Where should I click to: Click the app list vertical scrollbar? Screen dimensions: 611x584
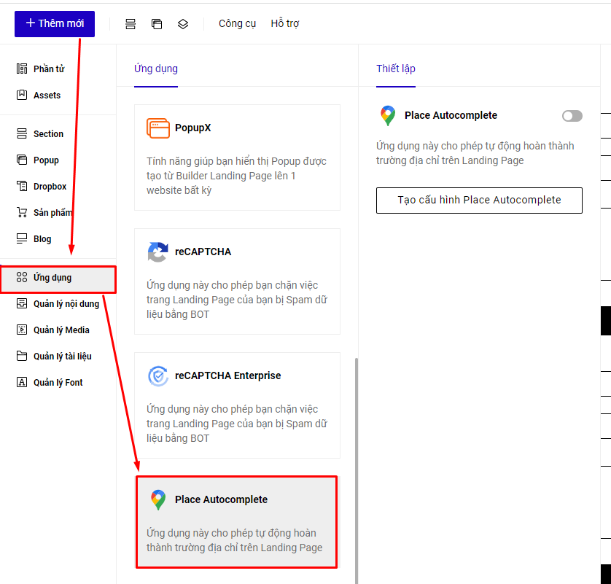coord(356,467)
